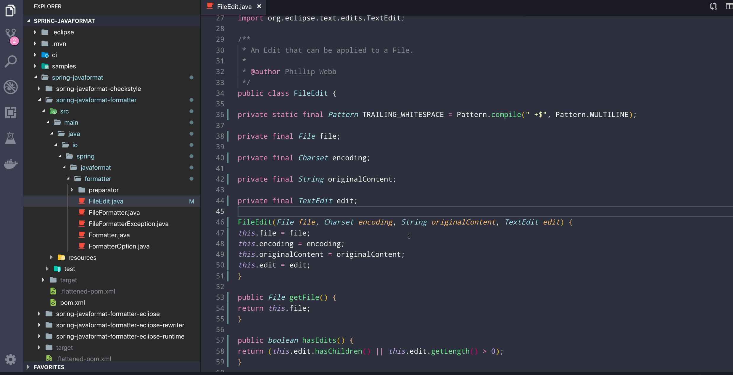Switch to the FileEdit.java editor tab
Image resolution: width=733 pixels, height=375 pixels.
click(234, 7)
